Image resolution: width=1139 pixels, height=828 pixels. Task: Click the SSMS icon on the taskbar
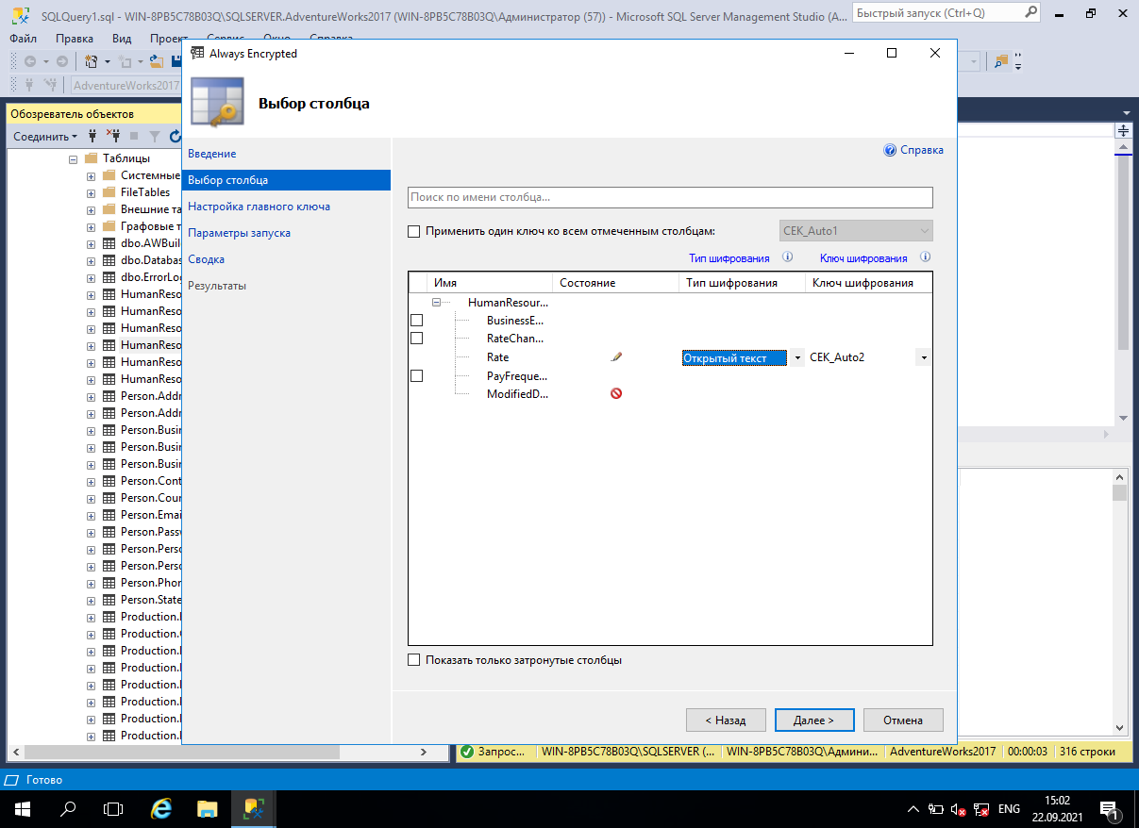[x=253, y=808]
